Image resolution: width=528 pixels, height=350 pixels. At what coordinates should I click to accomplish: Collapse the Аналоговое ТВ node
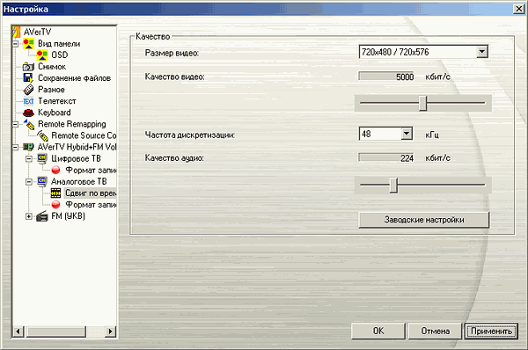(x=29, y=182)
